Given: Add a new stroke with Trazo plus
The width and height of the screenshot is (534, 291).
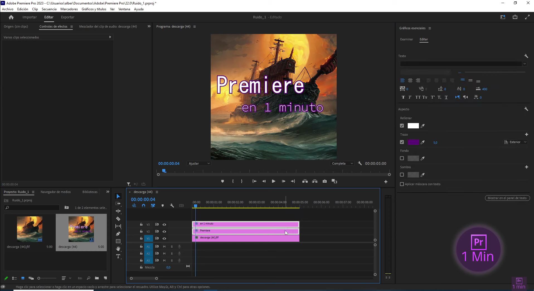Looking at the screenshot, I should (526, 135).
